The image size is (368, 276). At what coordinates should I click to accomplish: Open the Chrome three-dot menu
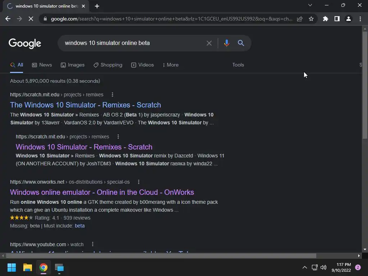tap(360, 19)
